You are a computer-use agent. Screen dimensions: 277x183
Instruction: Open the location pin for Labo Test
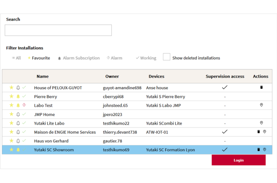261,105
